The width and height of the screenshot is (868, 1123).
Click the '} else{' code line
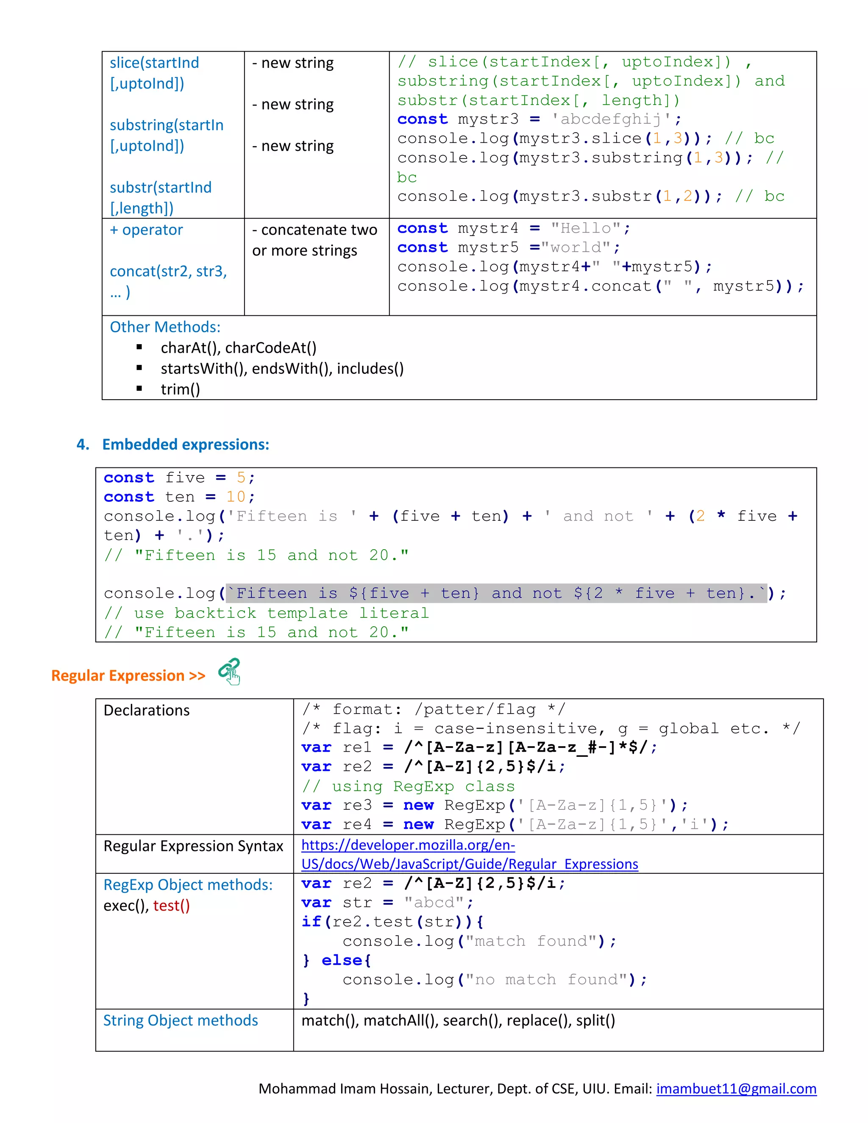click(x=336, y=960)
